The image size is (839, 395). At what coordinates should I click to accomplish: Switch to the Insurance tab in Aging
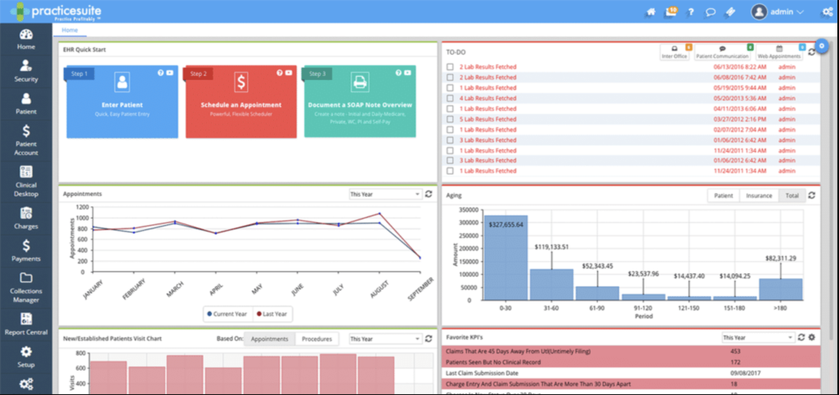(758, 195)
